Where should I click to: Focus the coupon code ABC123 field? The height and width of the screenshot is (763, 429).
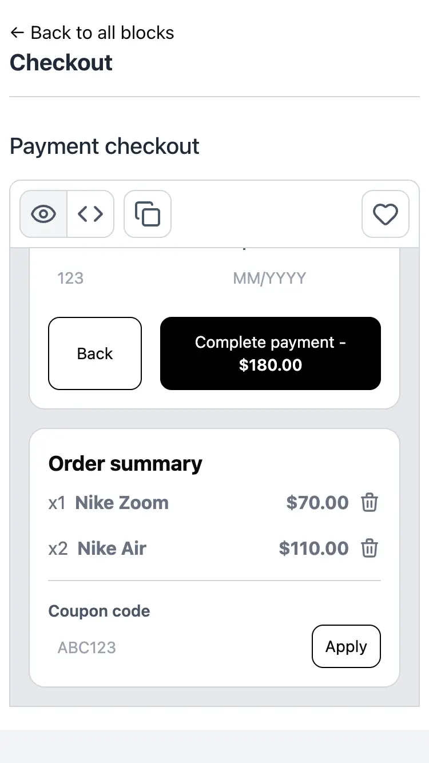coord(172,647)
